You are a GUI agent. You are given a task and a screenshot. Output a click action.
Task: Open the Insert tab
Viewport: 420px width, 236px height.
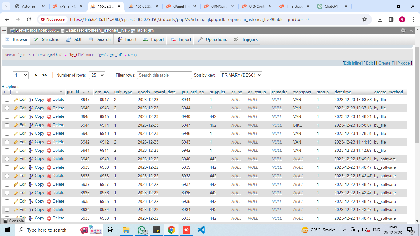coord(127,39)
